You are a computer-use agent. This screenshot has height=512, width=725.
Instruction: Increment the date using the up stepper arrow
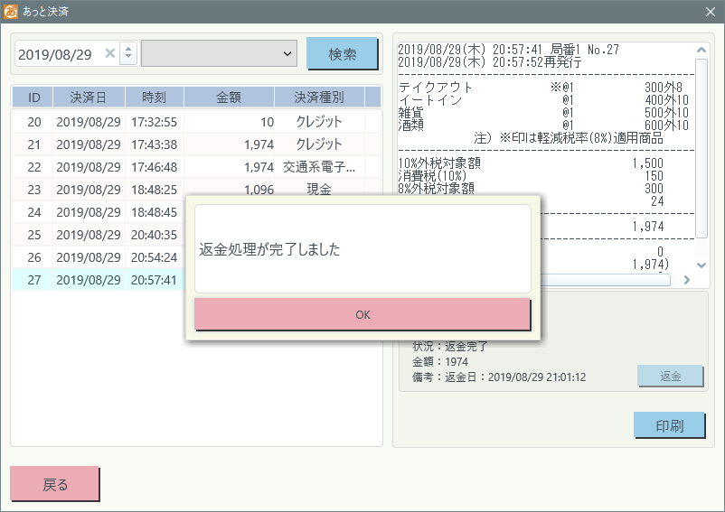[128, 49]
